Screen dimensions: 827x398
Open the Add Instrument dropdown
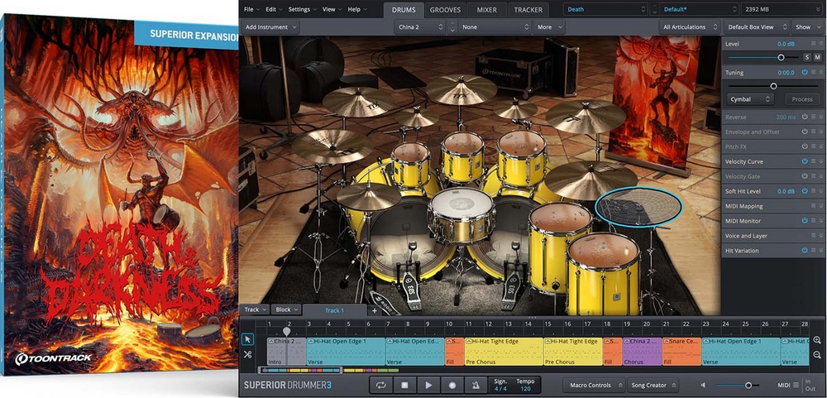[x=270, y=27]
